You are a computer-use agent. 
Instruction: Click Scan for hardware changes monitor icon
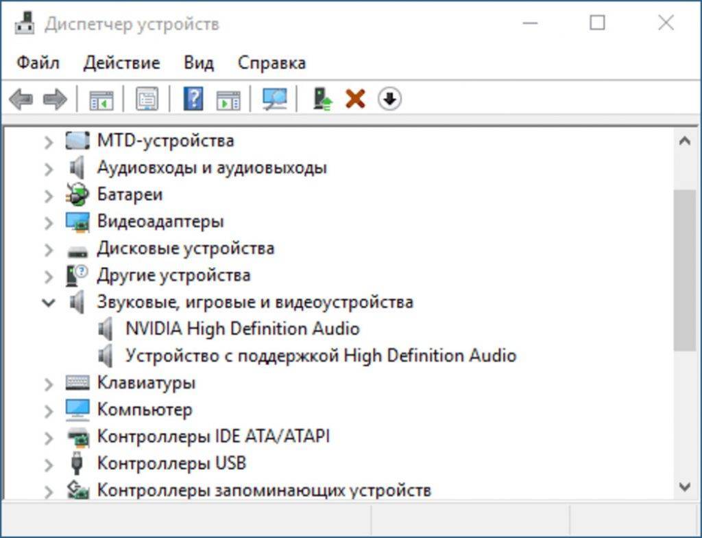tap(275, 100)
